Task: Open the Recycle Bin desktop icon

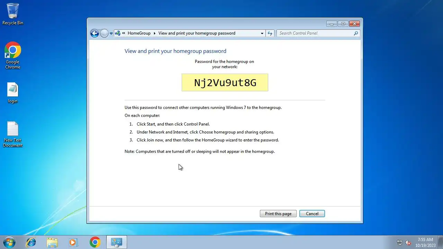Action: pos(13,14)
